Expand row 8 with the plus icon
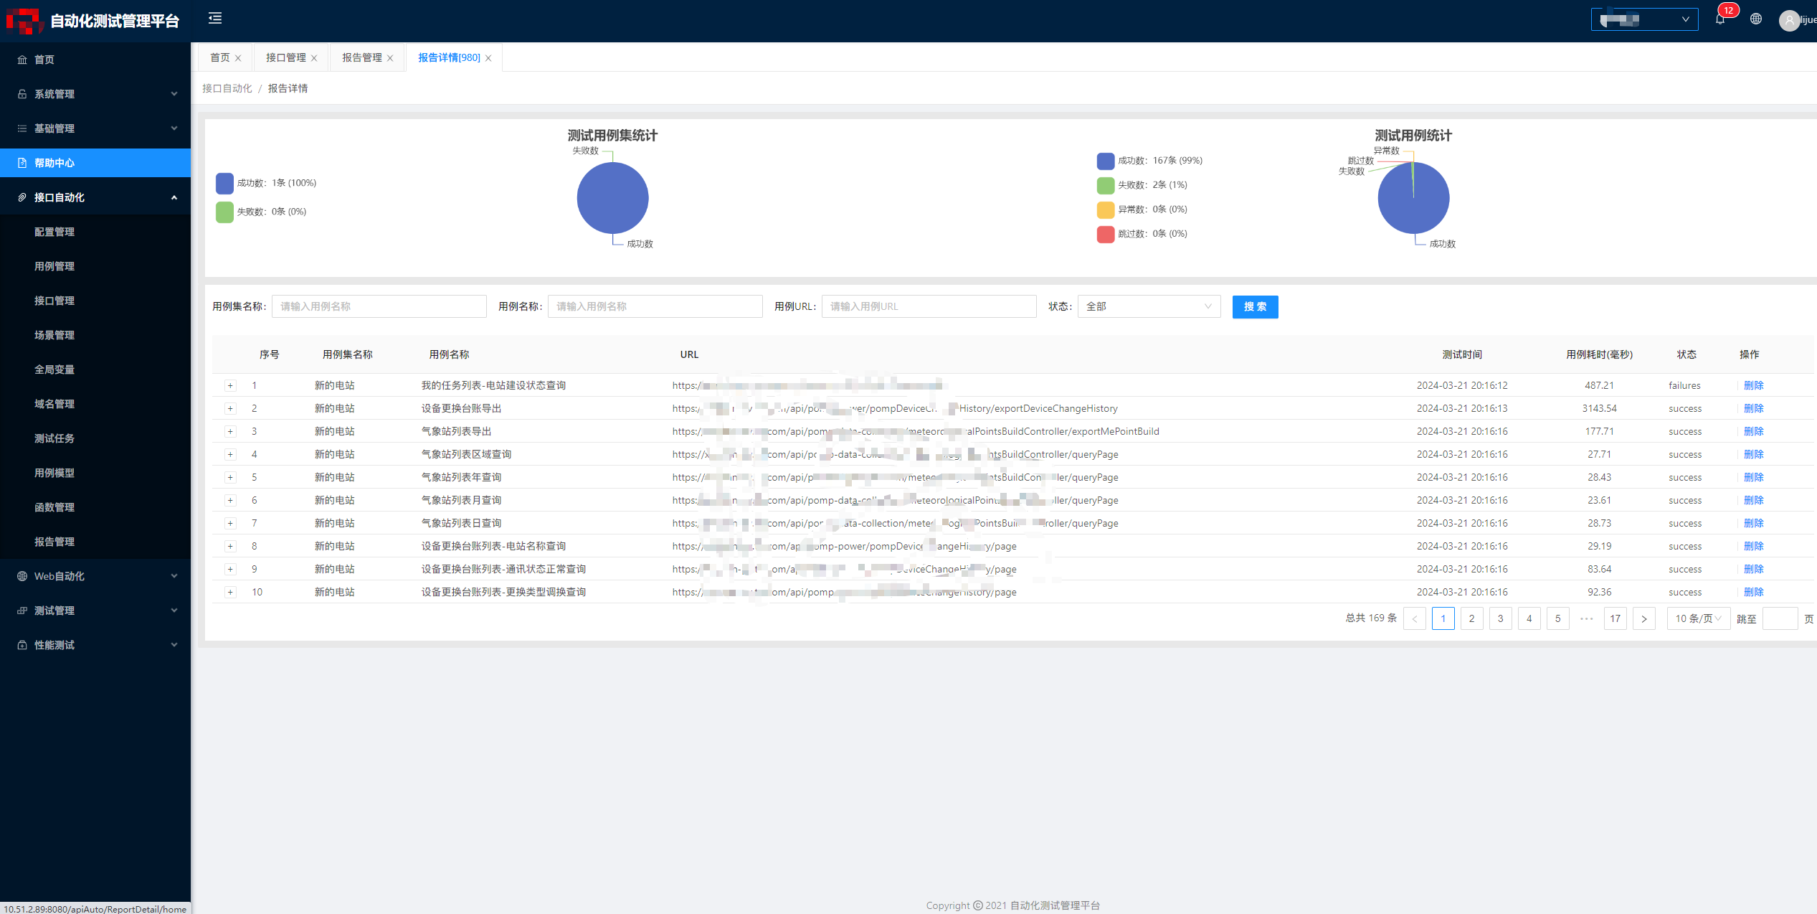This screenshot has height=914, width=1817. click(x=230, y=547)
